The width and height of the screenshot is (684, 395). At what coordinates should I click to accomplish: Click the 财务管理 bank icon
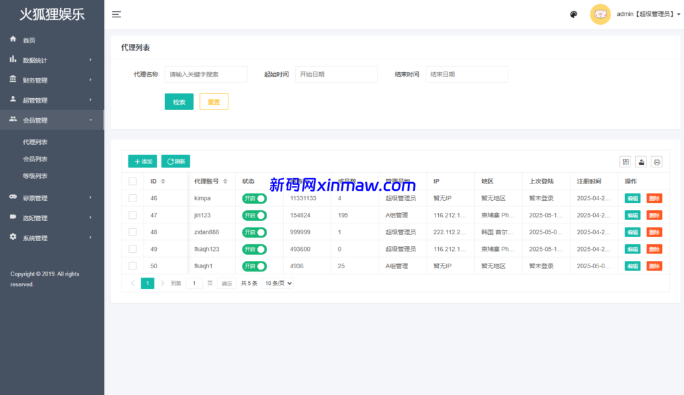coord(13,79)
